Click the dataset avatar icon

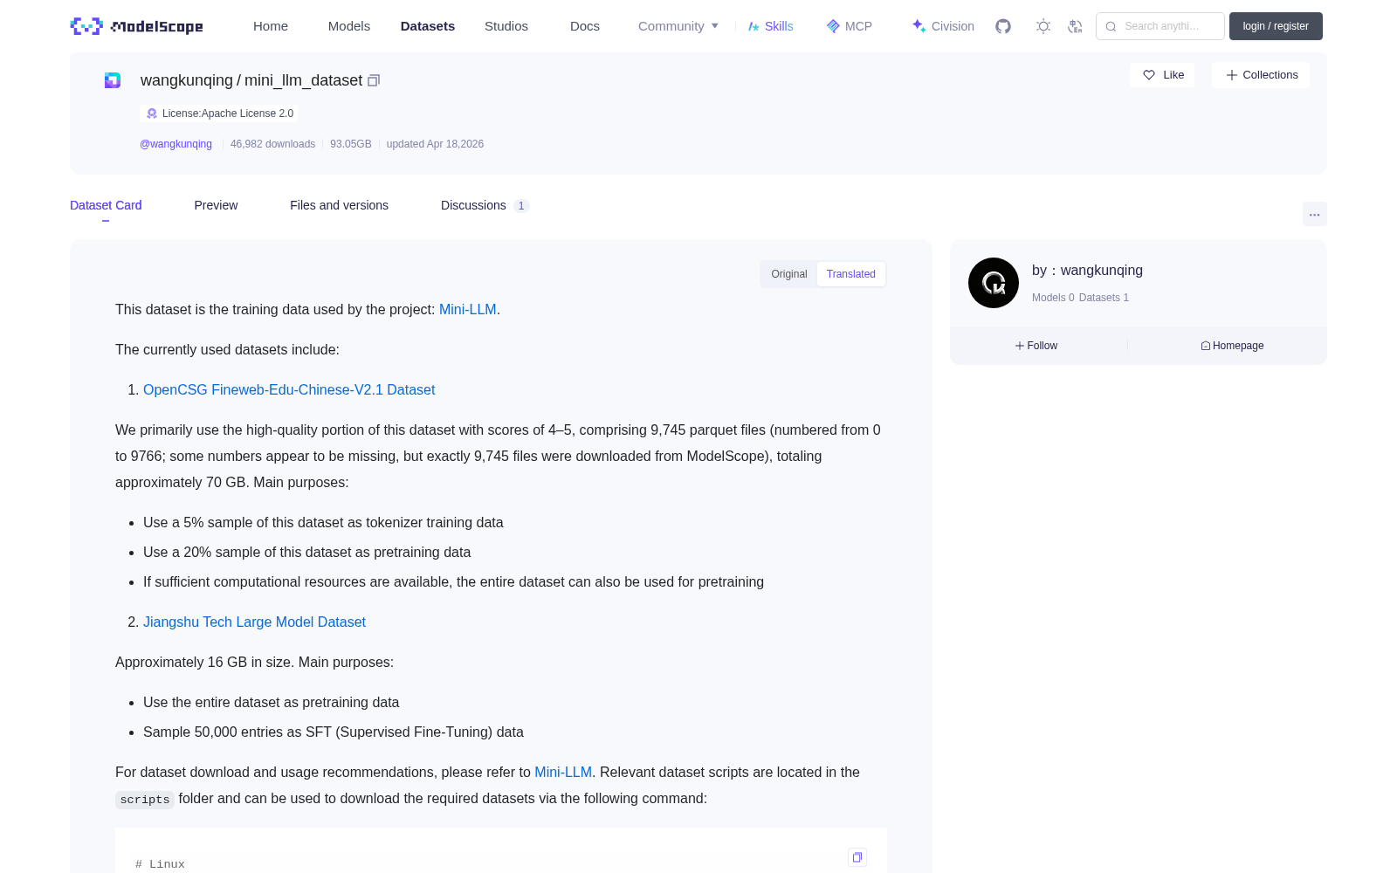(113, 80)
